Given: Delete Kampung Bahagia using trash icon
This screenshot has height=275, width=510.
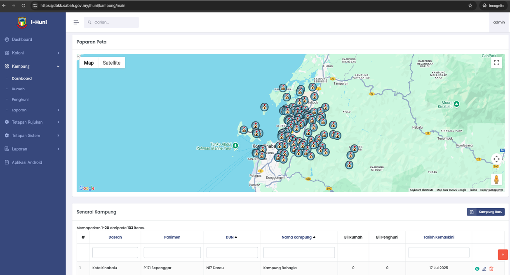Looking at the screenshot, I should tap(491, 269).
